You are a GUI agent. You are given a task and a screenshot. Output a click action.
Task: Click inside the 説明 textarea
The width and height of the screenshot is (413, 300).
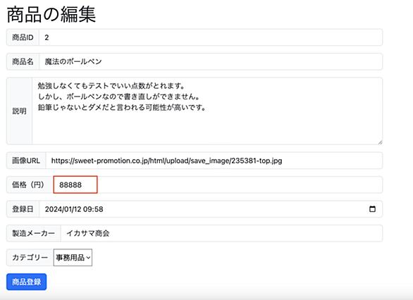click(x=207, y=111)
